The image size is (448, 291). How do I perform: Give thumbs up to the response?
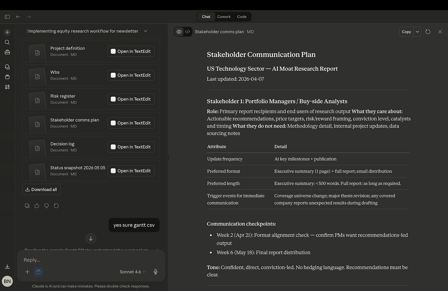pyautogui.click(x=37, y=206)
